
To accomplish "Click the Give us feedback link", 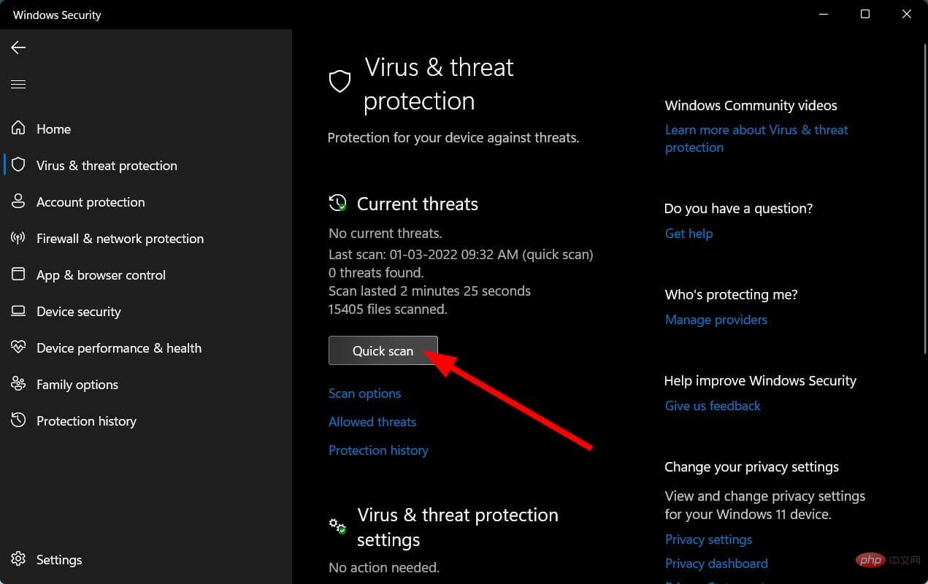I will tap(713, 406).
